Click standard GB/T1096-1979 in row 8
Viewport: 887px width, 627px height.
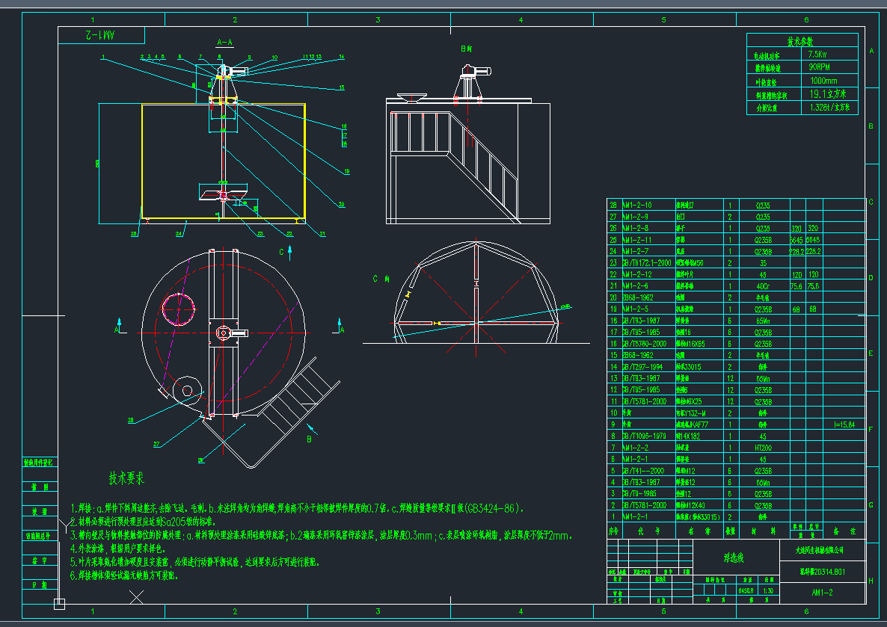tap(645, 436)
